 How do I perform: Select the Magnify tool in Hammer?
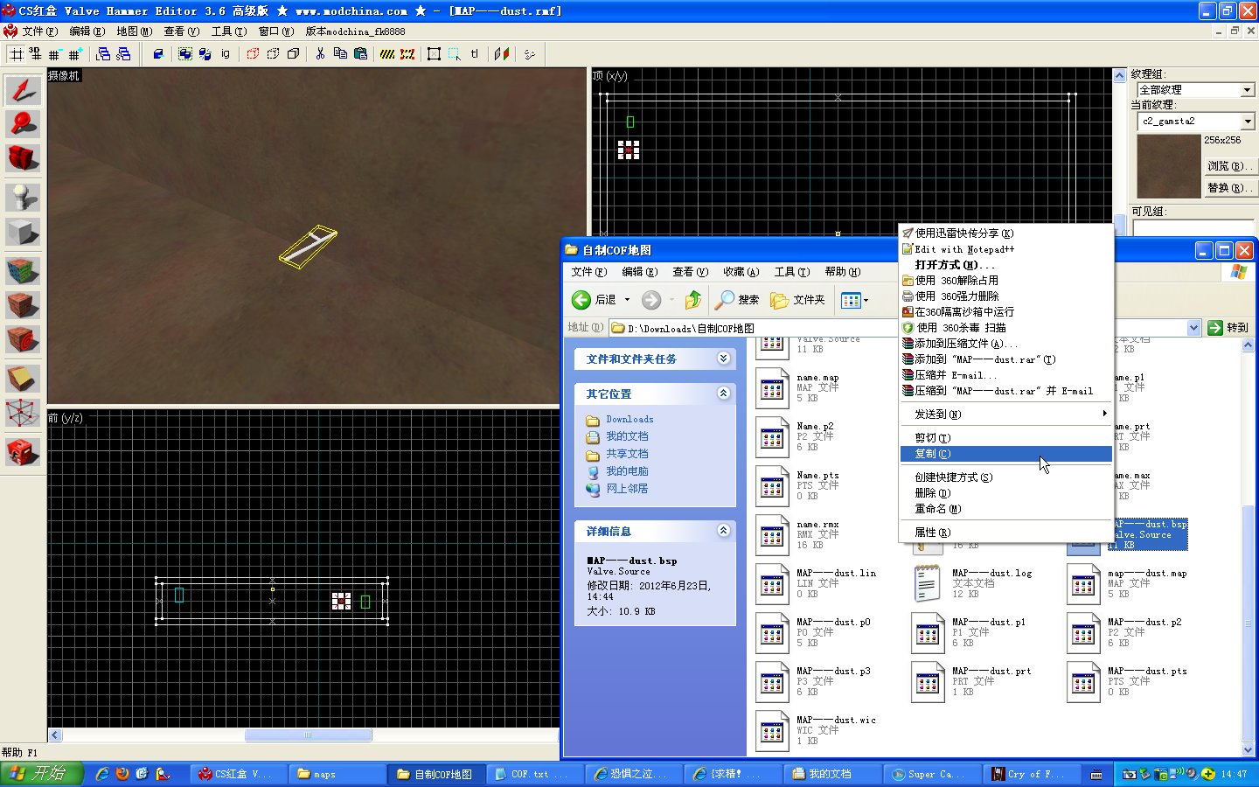[x=23, y=124]
